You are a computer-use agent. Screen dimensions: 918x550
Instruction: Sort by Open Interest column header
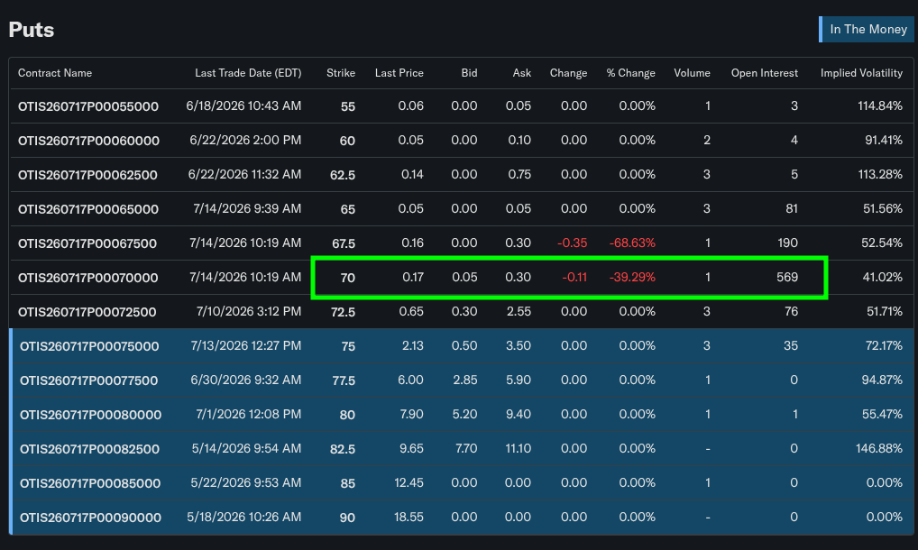765,73
